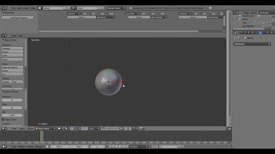Open the timeline editor type icon
275x154 pixels.
[x=4, y=146]
